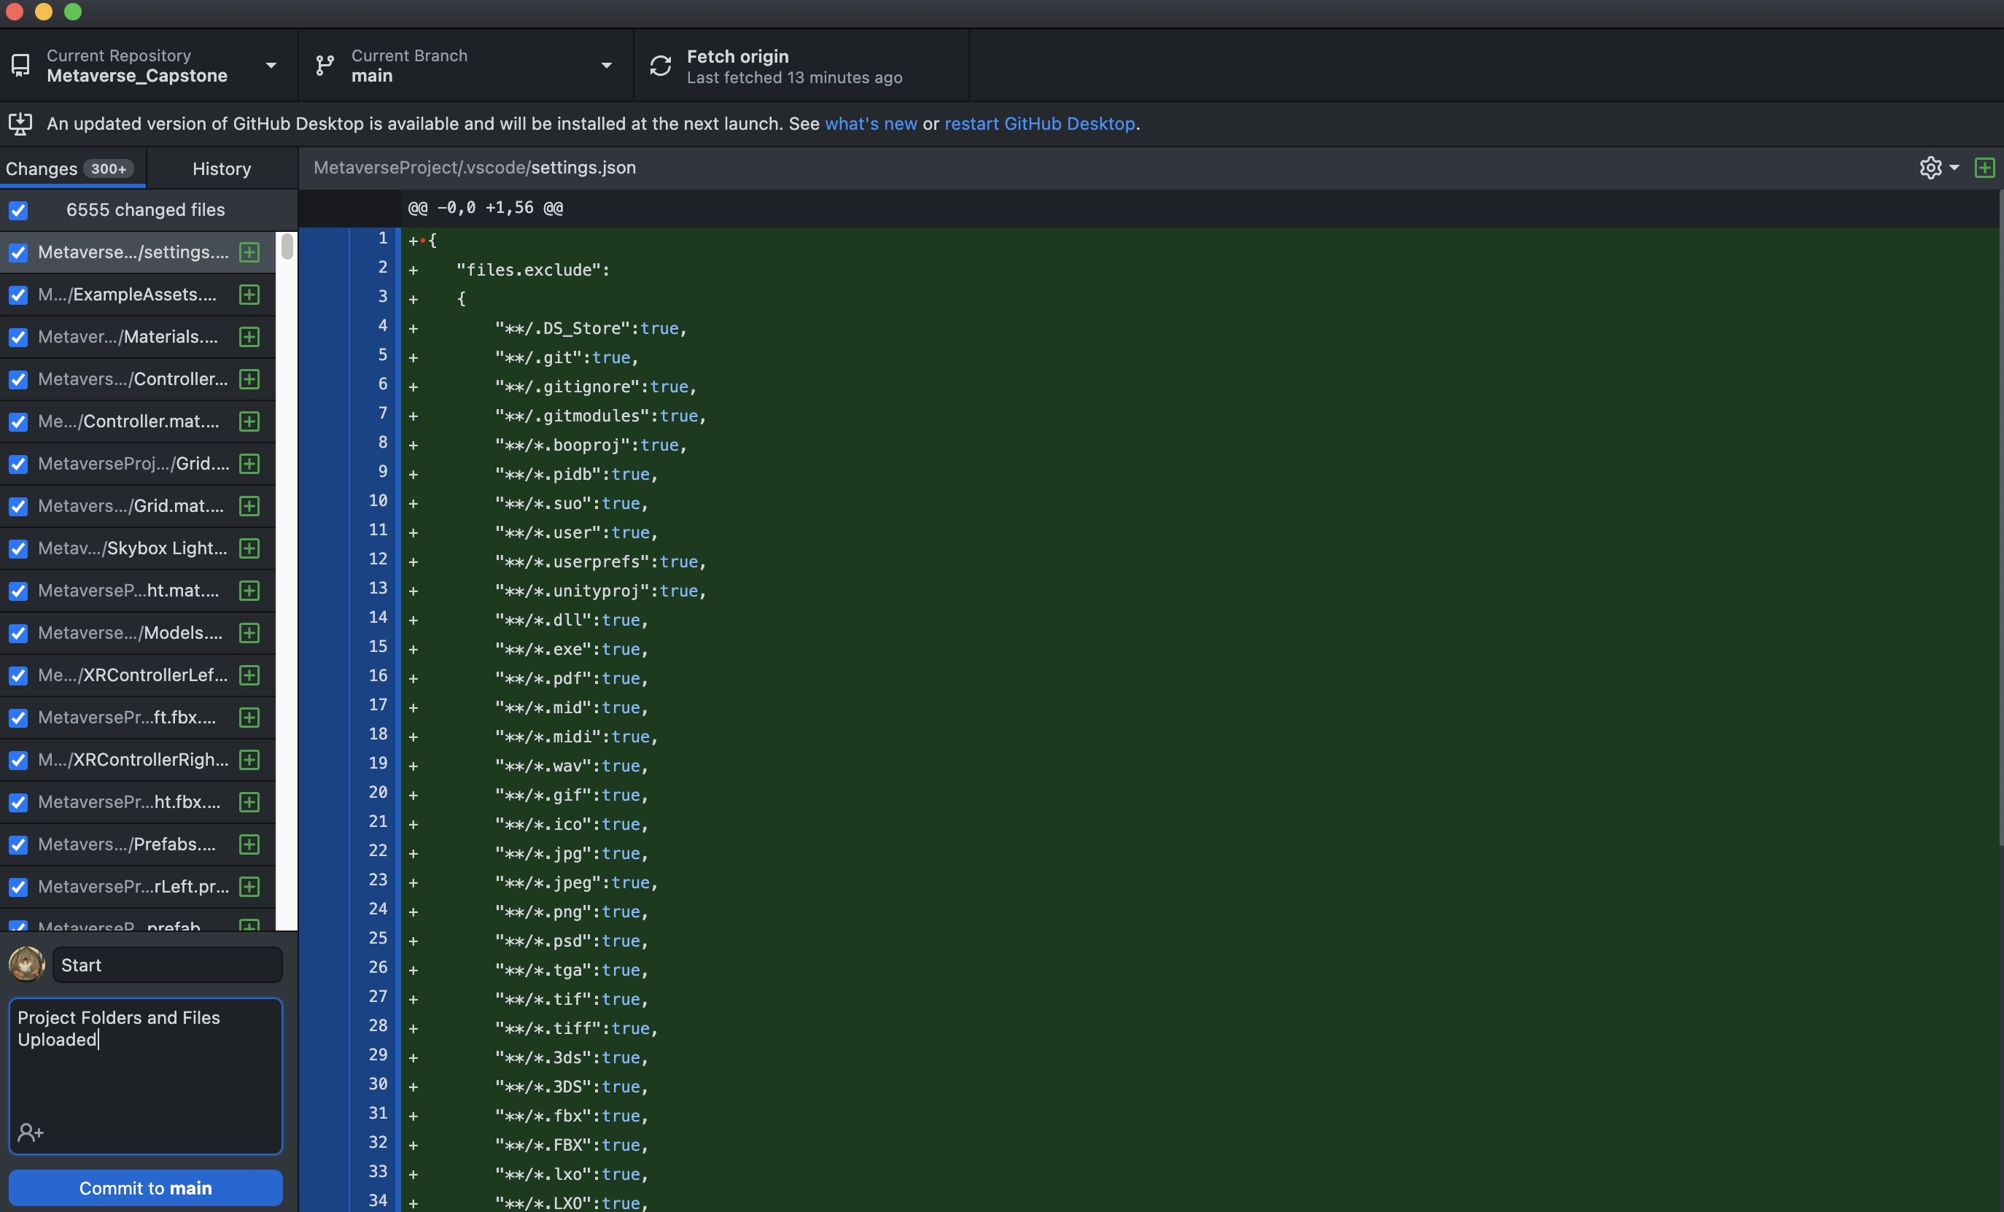Open the Current Branch dropdown
Viewport: 2004px width, 1212px height.
[x=465, y=65]
